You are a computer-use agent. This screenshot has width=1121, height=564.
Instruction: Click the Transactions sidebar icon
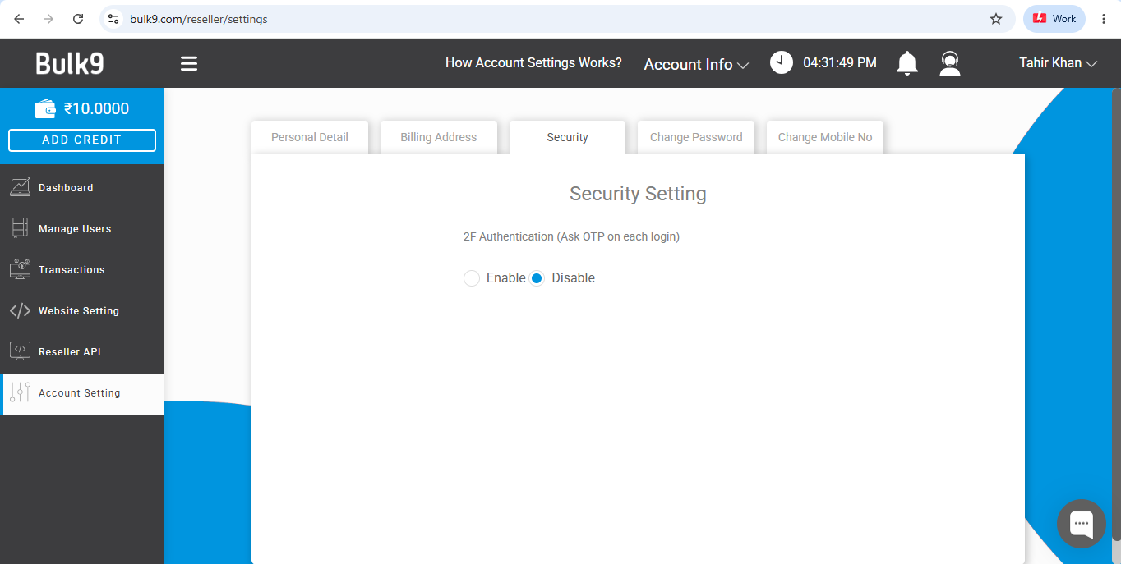click(21, 269)
